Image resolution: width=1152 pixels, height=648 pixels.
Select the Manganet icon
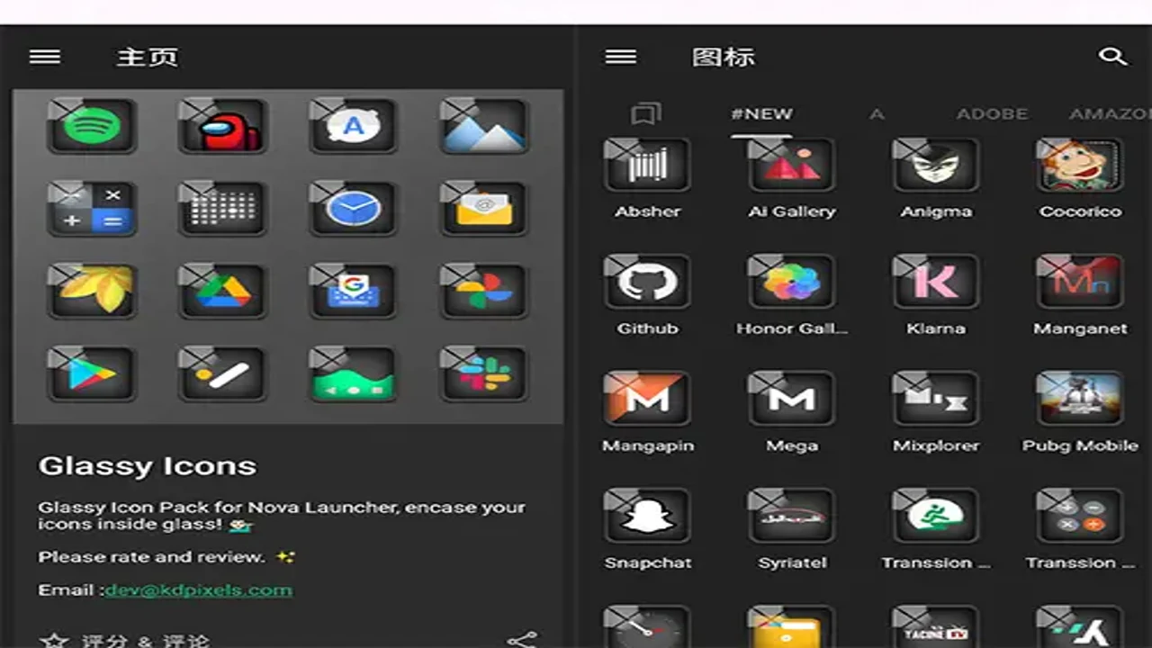click(1080, 282)
